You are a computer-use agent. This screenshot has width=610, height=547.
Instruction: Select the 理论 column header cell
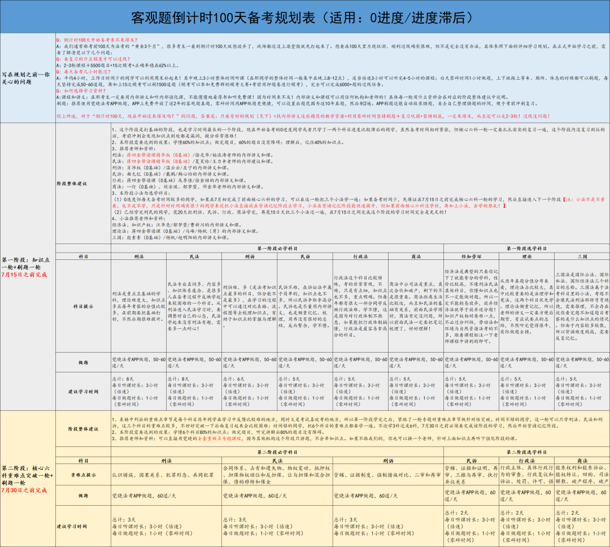click(527, 257)
